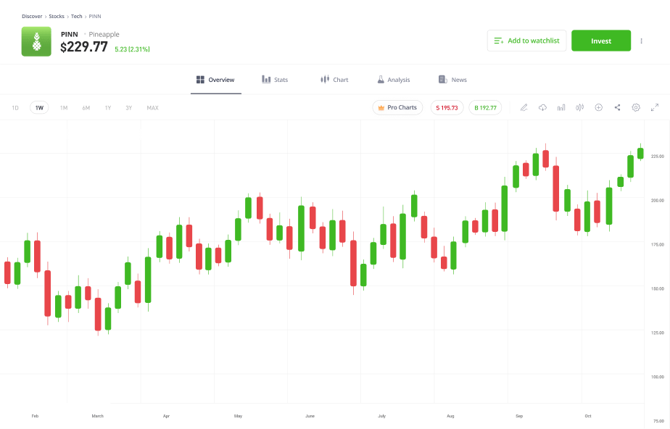Click the plus circle compare icon

point(598,107)
